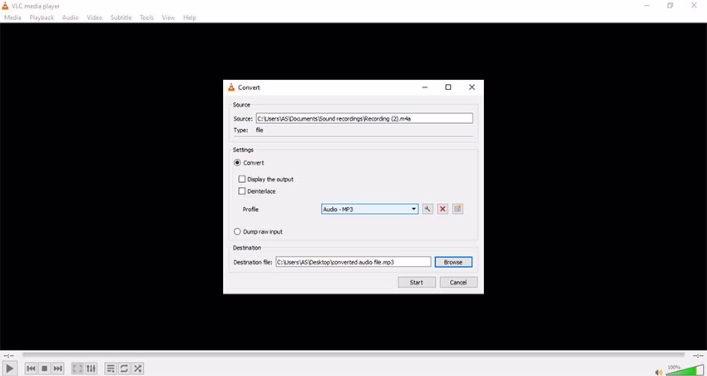Skip to next media track
This screenshot has height=376, width=707.
(57, 369)
